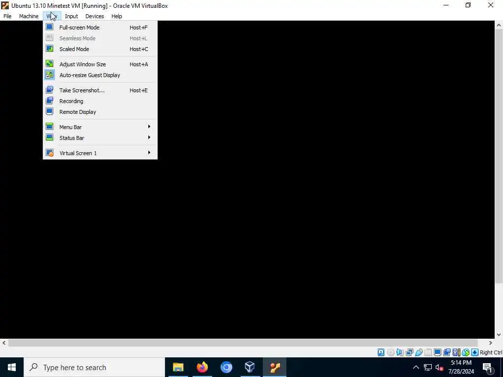
Task: Click the mouse integration status icon
Action: (466, 352)
